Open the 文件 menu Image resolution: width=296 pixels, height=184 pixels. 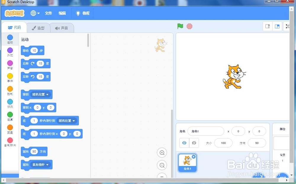click(x=48, y=13)
